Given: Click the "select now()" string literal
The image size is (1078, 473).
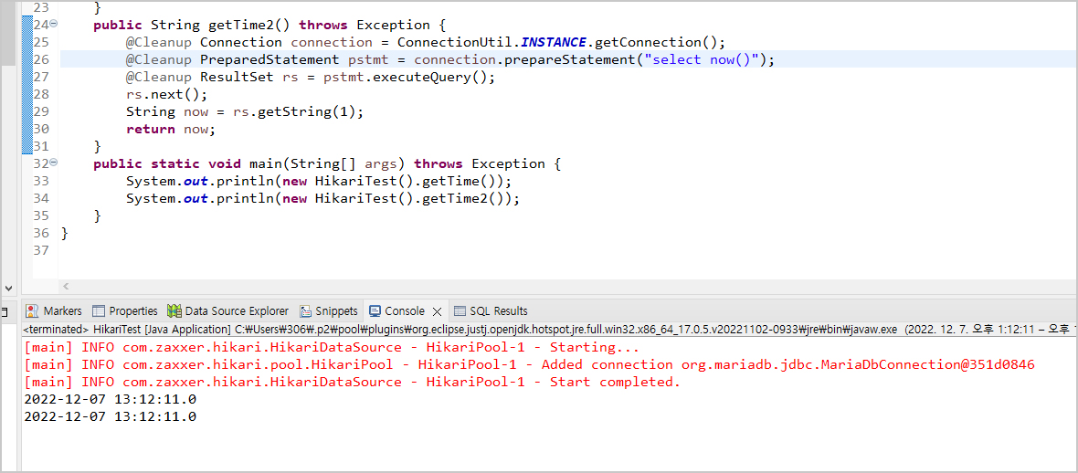Looking at the screenshot, I should 702,60.
